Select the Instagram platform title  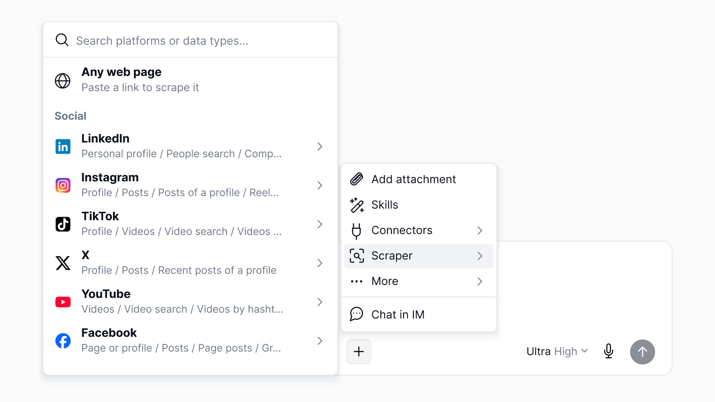click(x=110, y=177)
